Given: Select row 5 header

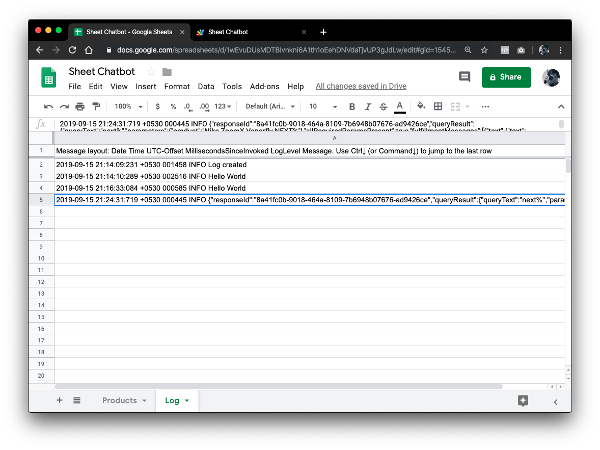Looking at the screenshot, I should pos(41,200).
